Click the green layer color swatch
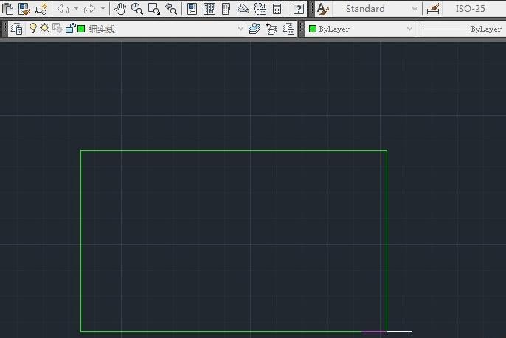This screenshot has height=338, width=506. (81, 29)
